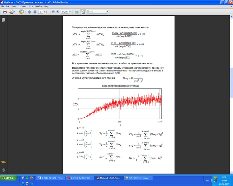Toggle the fit one full page icon
233x186 pixels.
tap(83, 12)
